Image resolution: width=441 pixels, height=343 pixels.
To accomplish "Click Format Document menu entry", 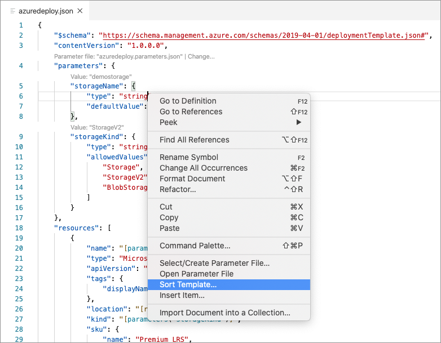I will (228, 179).
